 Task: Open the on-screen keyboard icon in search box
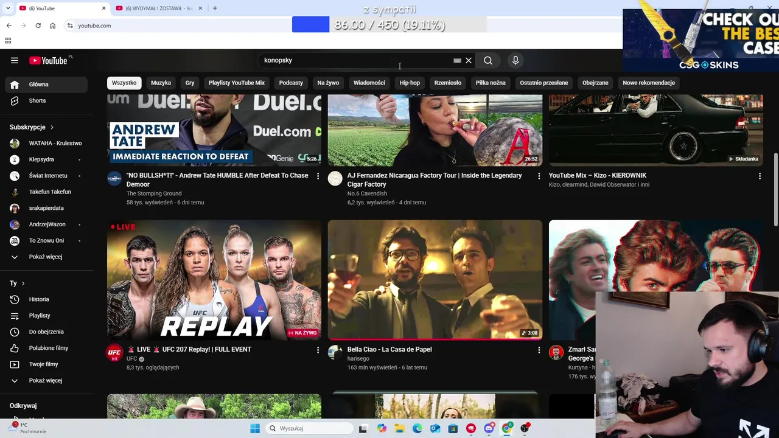pyautogui.click(x=457, y=60)
